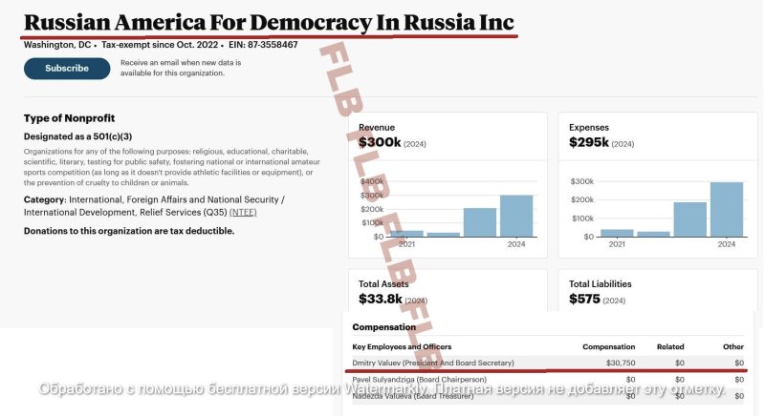Click the Subscribe button

[67, 69]
